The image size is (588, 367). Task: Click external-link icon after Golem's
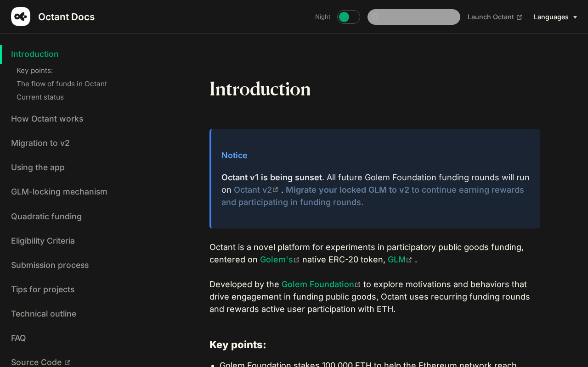click(x=297, y=260)
